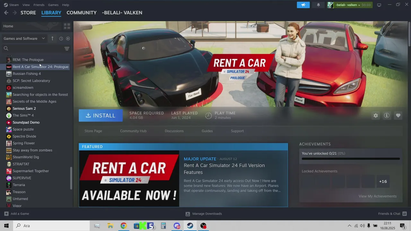411x231 pixels.
Task: Open the Community Hub link
Action: [x=133, y=131]
